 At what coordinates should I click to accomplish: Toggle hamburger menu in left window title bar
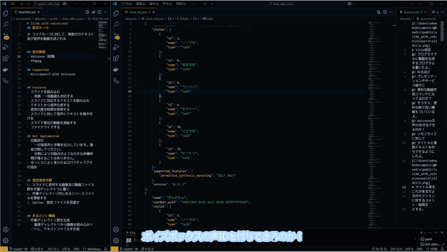pos(13,3)
